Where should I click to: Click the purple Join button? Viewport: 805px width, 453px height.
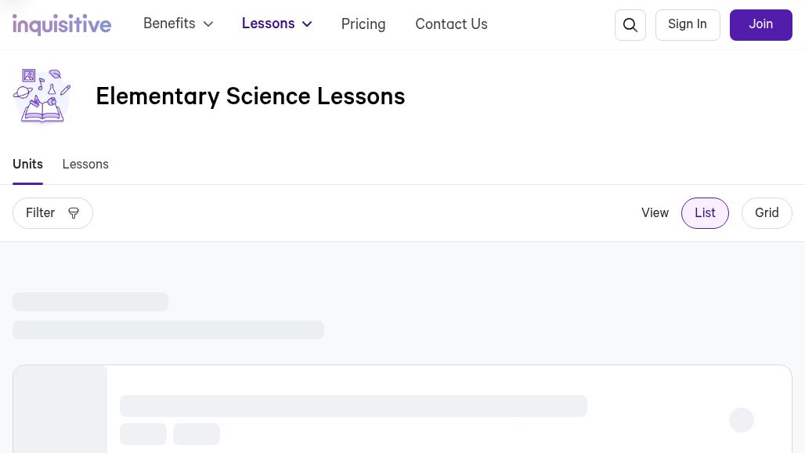[x=761, y=24]
